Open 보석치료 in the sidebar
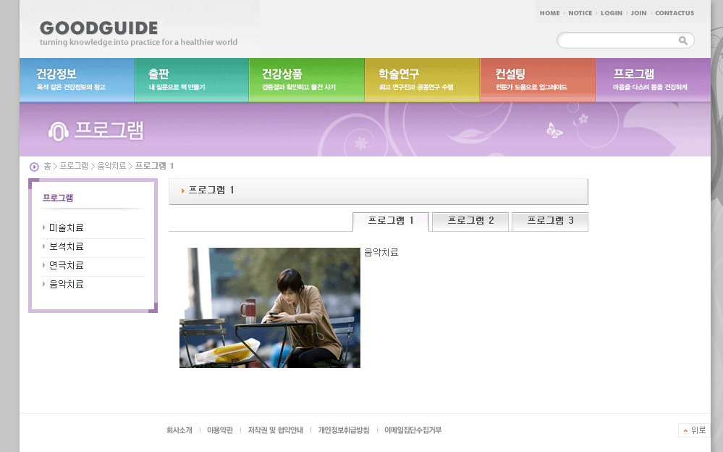This screenshot has height=452, width=723. (67, 246)
